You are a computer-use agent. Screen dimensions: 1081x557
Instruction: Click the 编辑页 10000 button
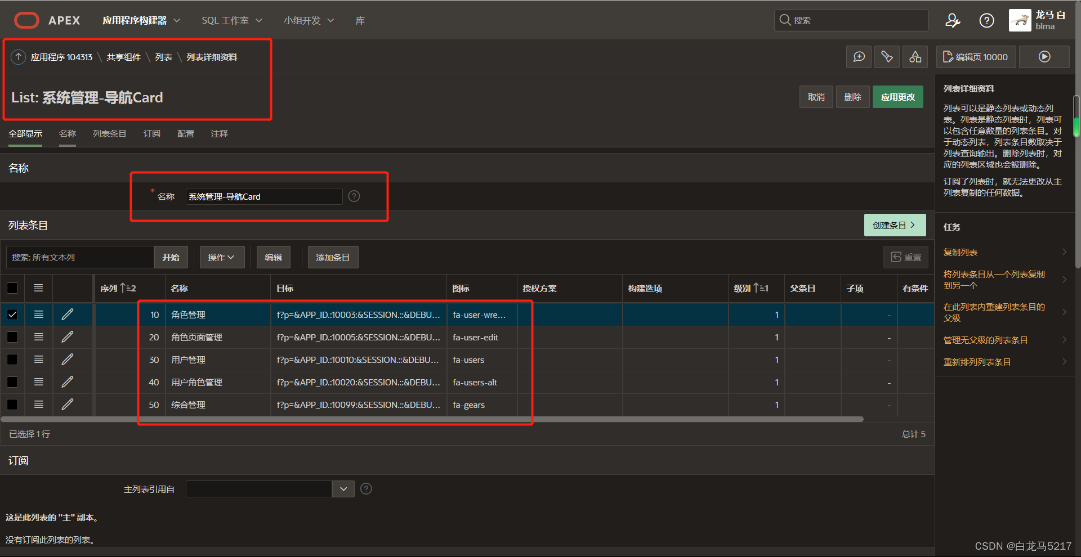pyautogui.click(x=976, y=57)
